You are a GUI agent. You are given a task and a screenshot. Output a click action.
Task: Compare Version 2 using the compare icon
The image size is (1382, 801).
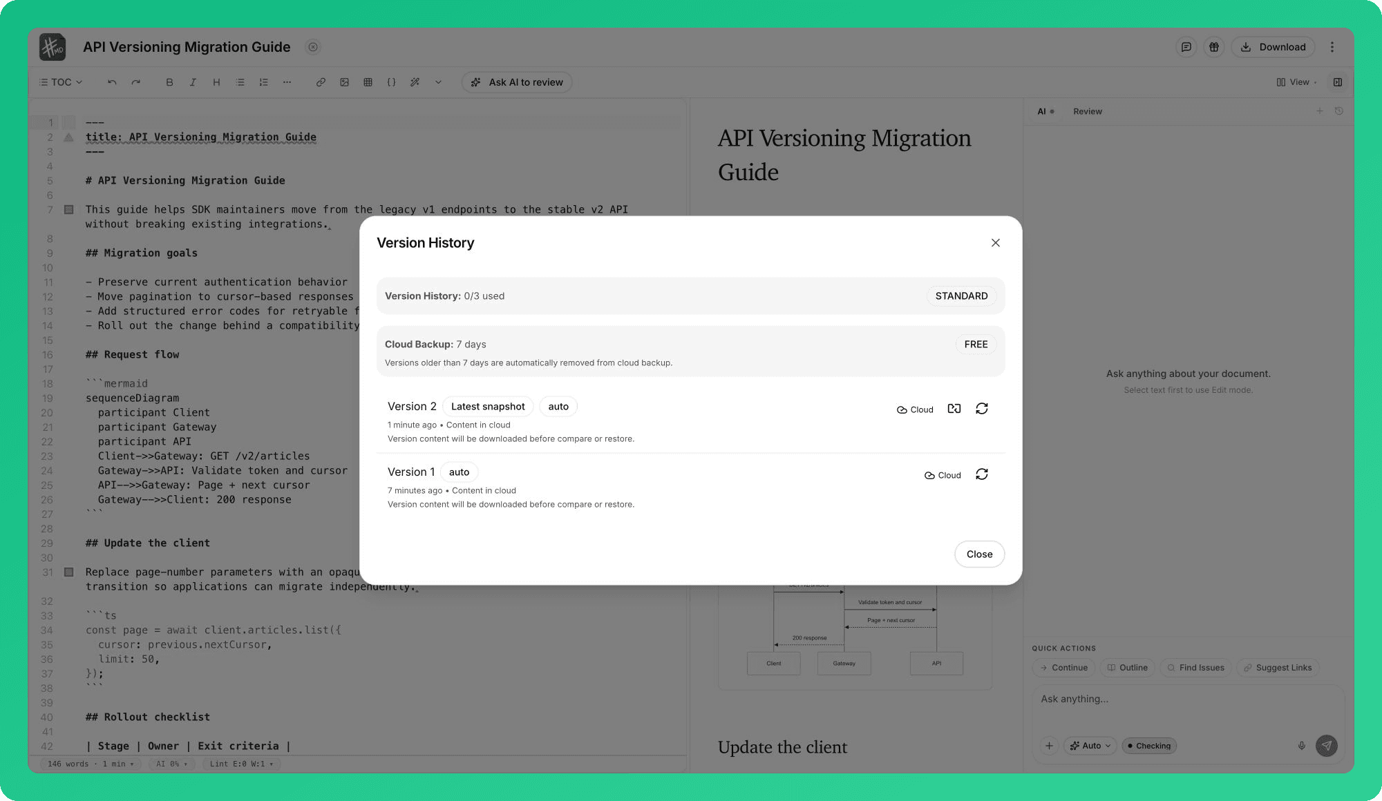tap(954, 409)
